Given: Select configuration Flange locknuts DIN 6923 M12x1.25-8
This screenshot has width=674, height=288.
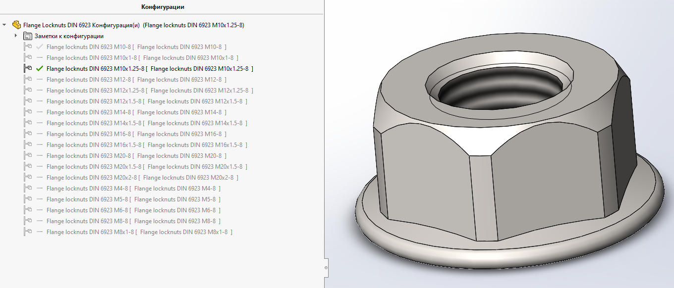Looking at the screenshot, I should point(150,91).
